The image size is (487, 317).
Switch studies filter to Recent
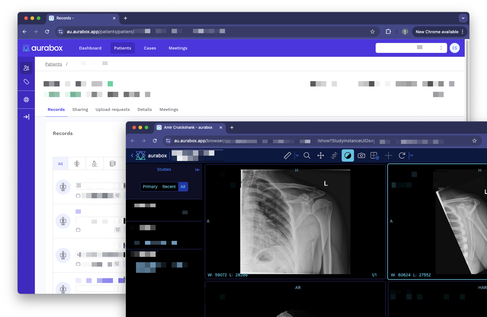[x=169, y=187]
